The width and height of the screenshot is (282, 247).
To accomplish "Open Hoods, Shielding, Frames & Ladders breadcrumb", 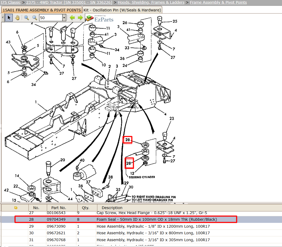I will coord(151,2).
